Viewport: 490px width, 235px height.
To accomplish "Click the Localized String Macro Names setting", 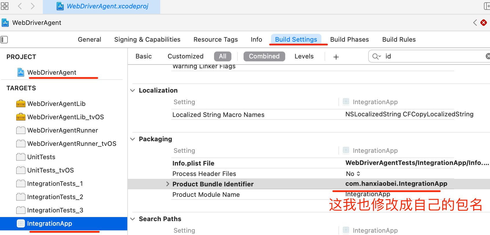I will 218,115.
